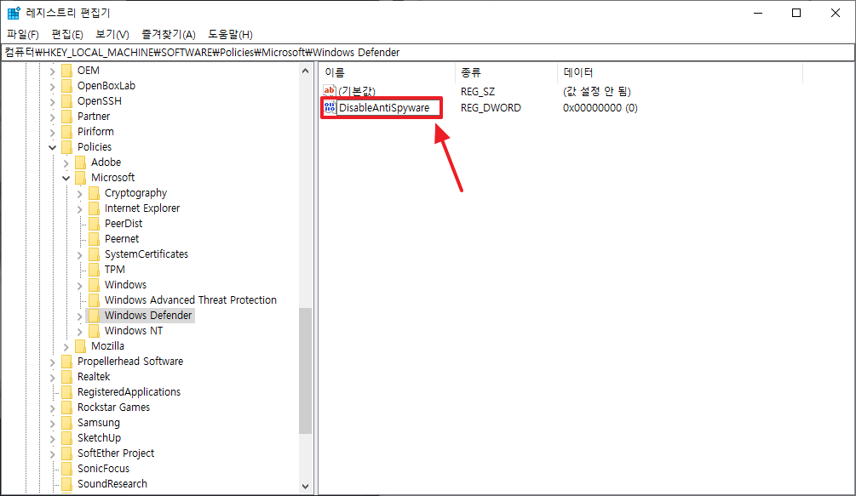Click the folder icon beside Policies
This screenshot has height=496, width=856.
point(66,146)
